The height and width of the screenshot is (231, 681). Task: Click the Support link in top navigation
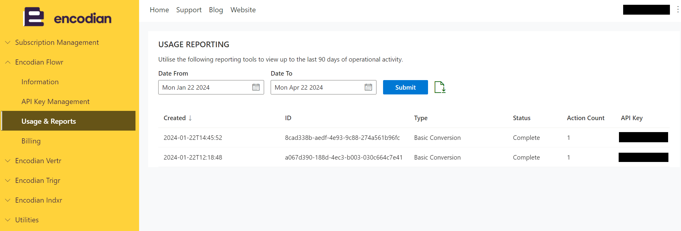189,10
